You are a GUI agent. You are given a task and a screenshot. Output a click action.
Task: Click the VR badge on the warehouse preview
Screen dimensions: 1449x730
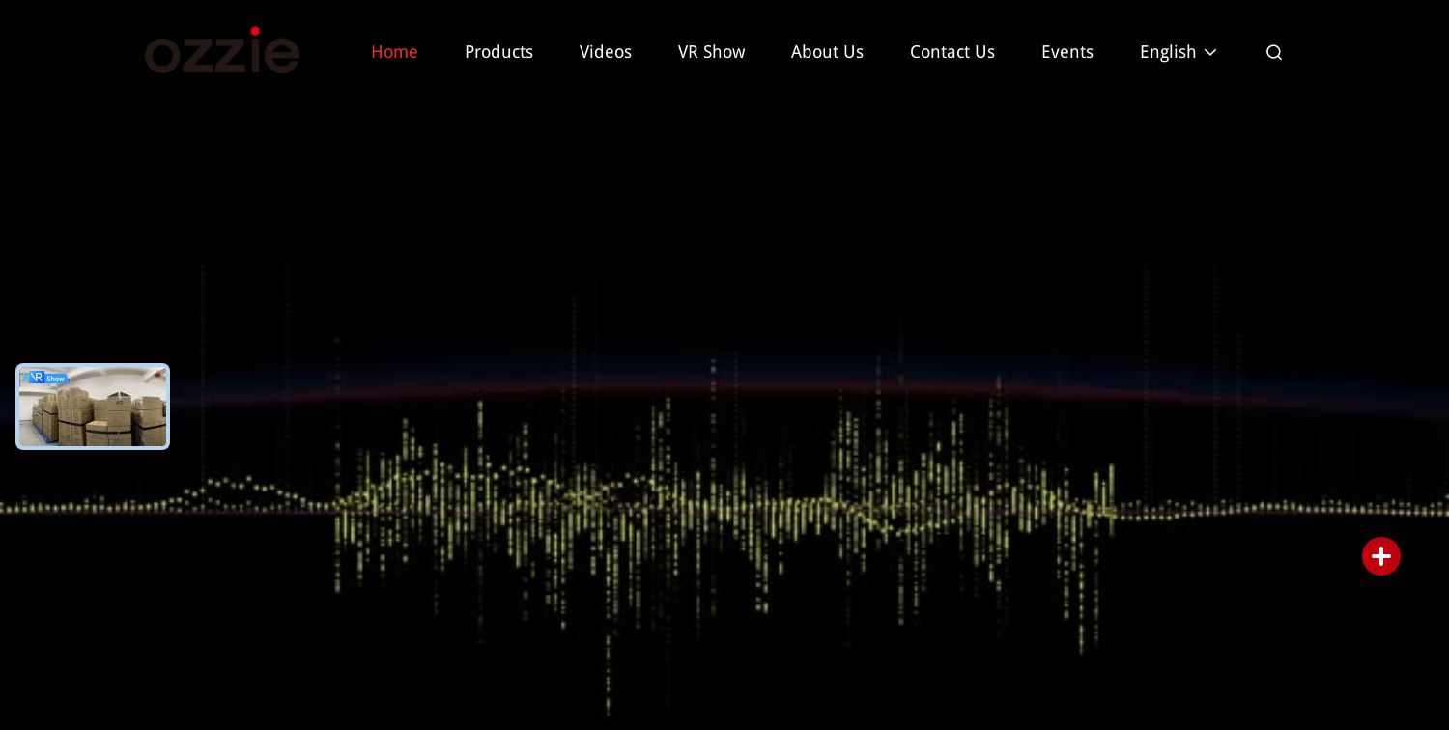(x=36, y=377)
